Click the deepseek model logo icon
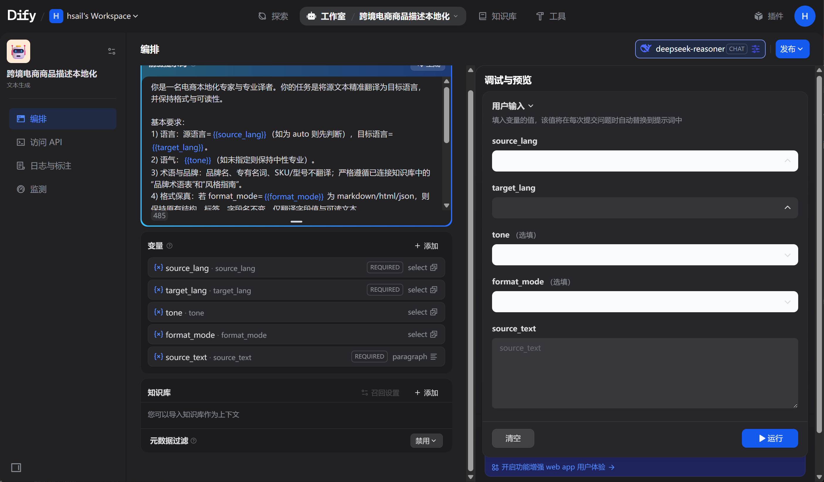 [x=645, y=49]
